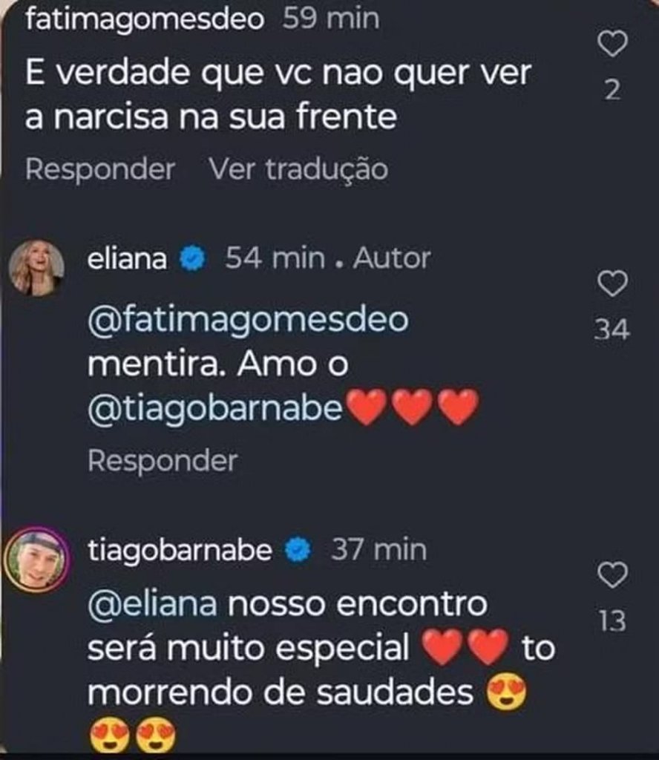Click Responder under eliana's comment
Screen dimensions: 659x760
point(163,461)
